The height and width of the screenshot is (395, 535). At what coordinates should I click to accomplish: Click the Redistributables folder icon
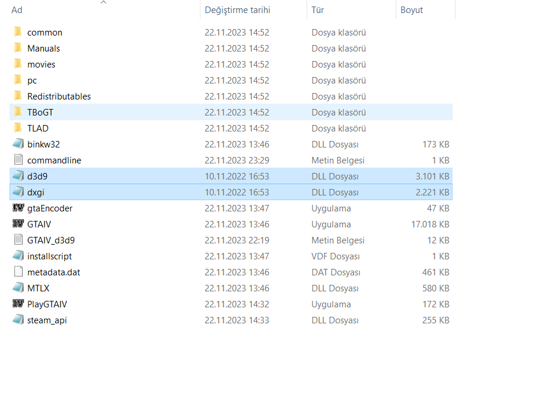pos(18,96)
